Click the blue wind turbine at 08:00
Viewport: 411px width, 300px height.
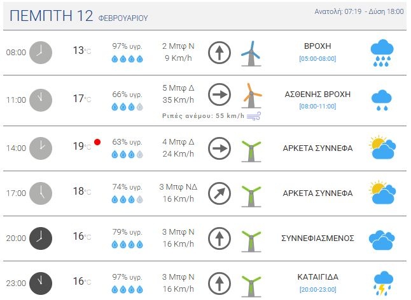coord(251,53)
